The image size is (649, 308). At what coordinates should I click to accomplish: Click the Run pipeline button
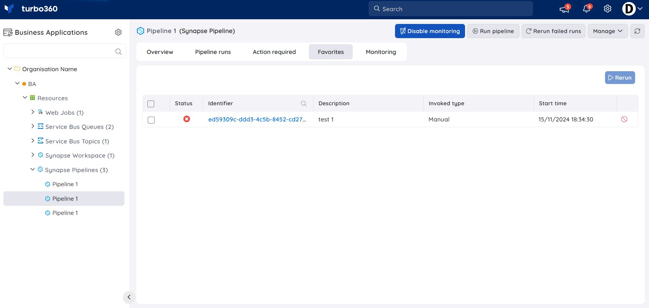[x=493, y=31]
